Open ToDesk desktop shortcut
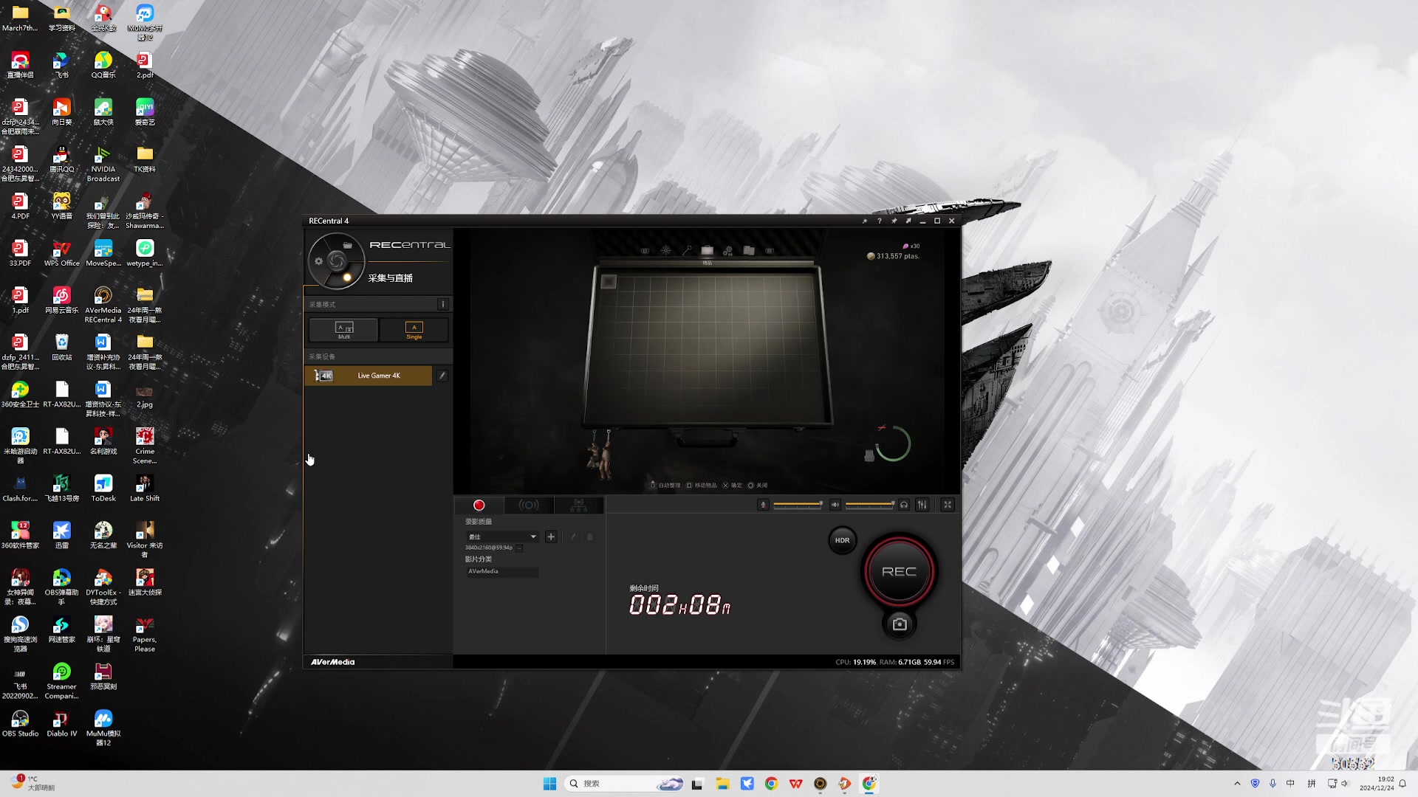 103,488
